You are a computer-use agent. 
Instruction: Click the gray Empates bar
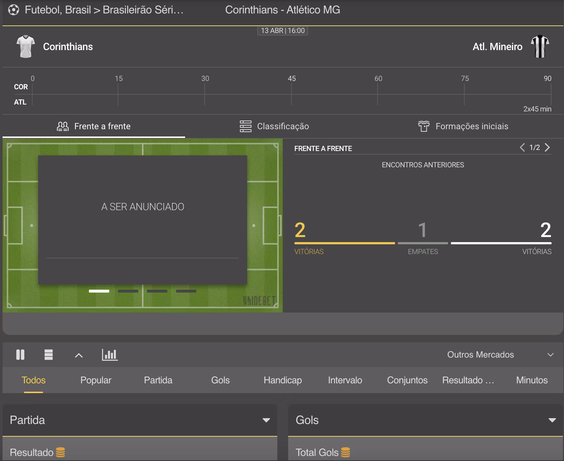[x=423, y=243]
